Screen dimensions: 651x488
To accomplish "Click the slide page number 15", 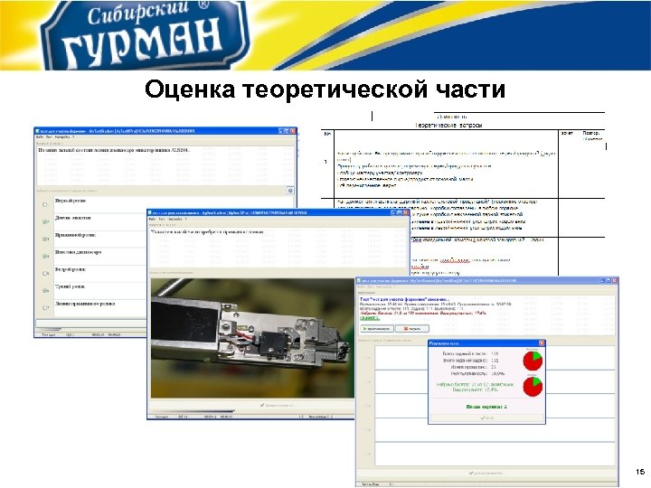I will pos(640,472).
